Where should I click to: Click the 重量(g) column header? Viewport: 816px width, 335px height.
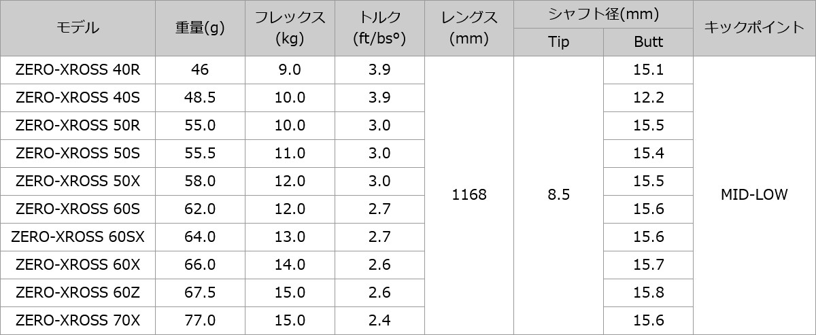(200, 28)
